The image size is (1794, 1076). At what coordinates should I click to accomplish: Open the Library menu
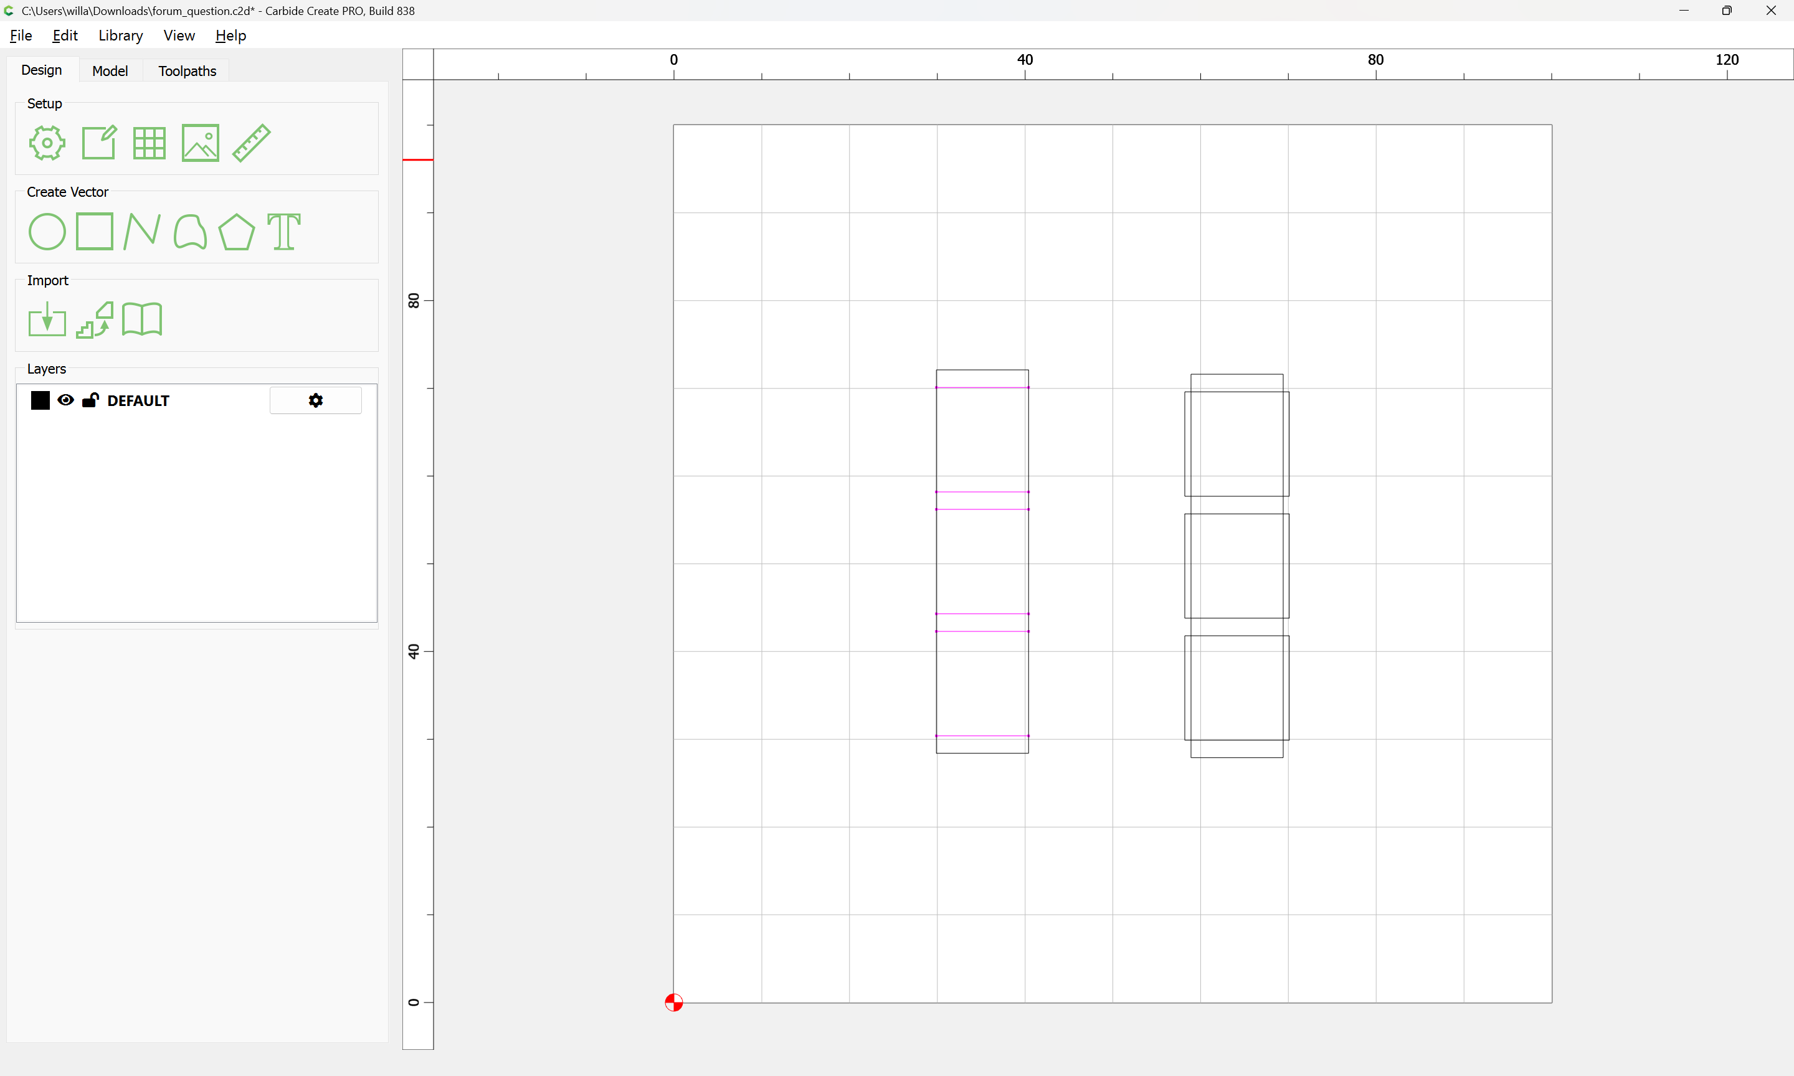(120, 35)
